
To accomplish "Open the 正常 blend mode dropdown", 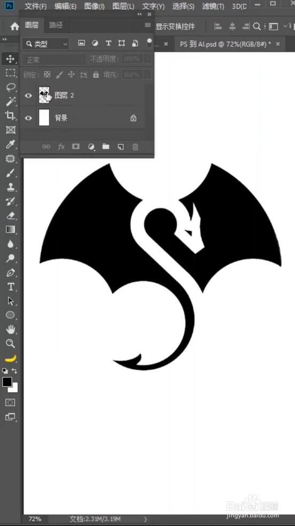I will tap(55, 60).
